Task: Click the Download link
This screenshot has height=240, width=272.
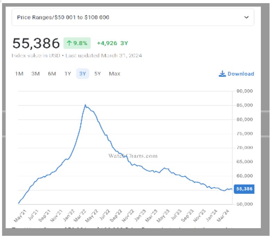Action: (x=240, y=74)
